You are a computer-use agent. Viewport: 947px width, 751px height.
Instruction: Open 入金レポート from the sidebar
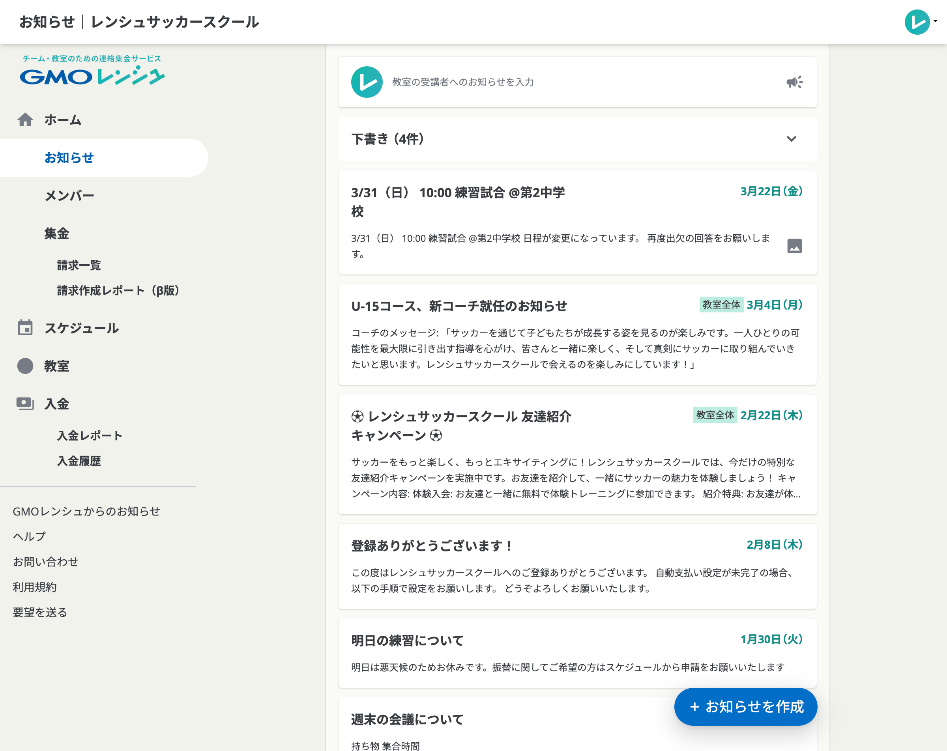click(89, 435)
